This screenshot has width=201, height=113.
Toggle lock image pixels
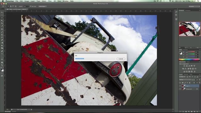point(185,83)
